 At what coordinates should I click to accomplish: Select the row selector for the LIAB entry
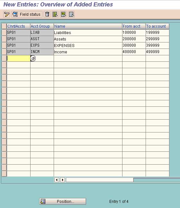[4, 33]
